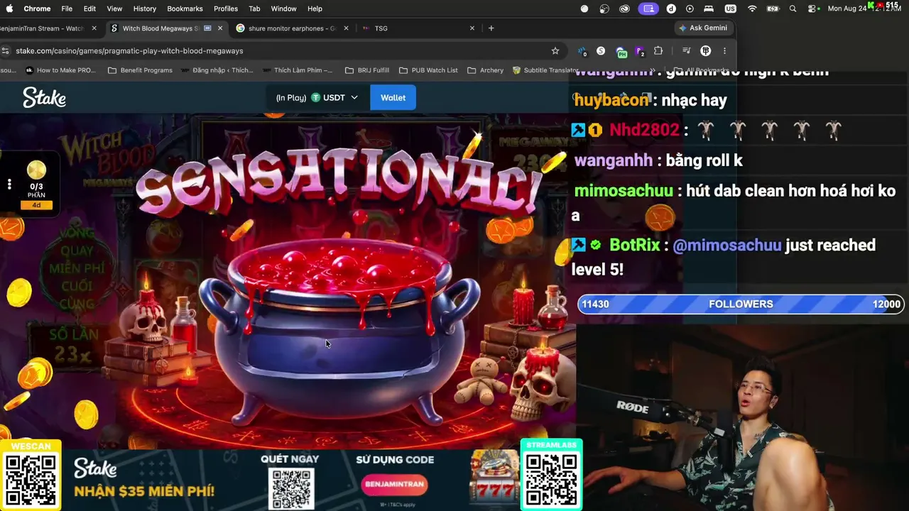Open the Edit menu

click(x=89, y=9)
